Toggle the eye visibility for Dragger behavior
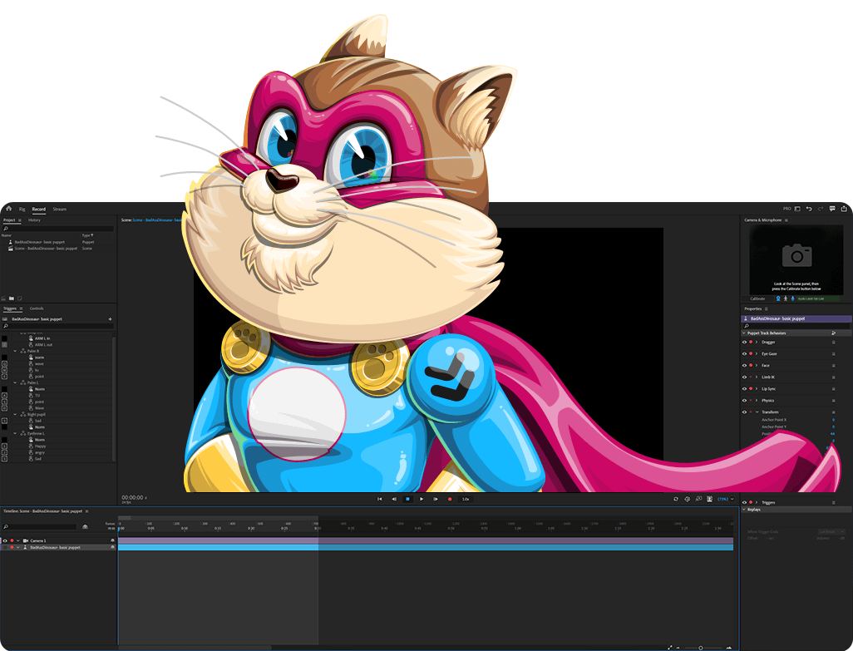853x651 pixels. [x=744, y=342]
